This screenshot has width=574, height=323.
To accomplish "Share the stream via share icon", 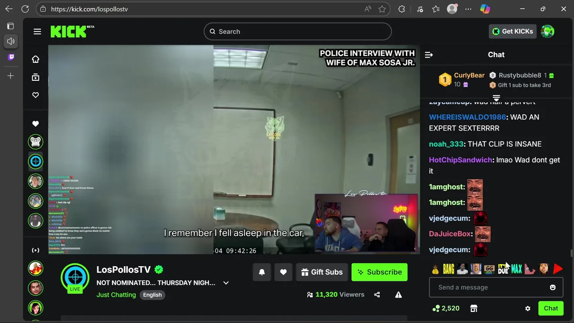I will (377, 295).
